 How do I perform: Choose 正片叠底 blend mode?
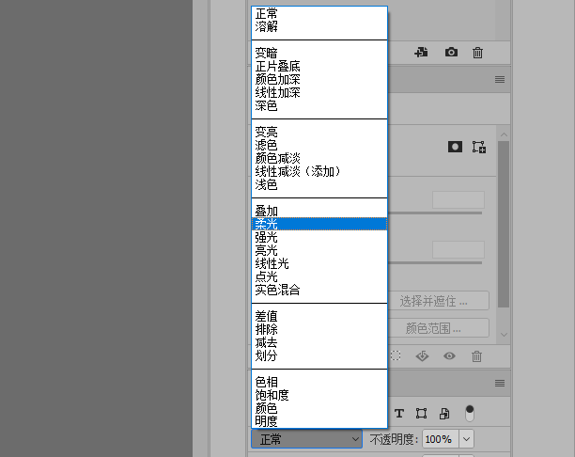[278, 66]
